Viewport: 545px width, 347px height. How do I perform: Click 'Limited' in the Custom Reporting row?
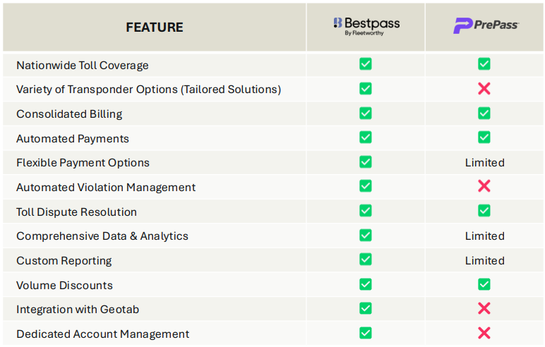click(x=485, y=260)
